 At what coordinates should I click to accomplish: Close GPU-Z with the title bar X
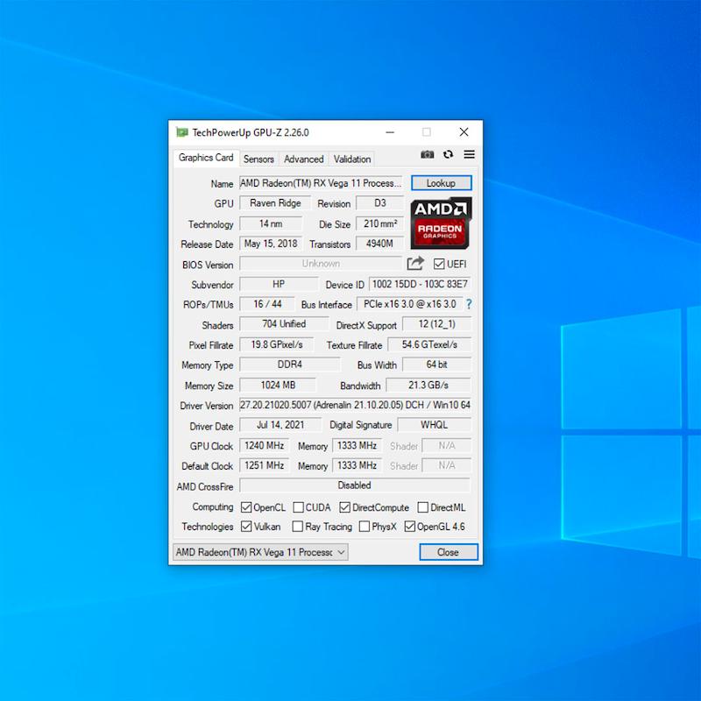click(x=464, y=132)
